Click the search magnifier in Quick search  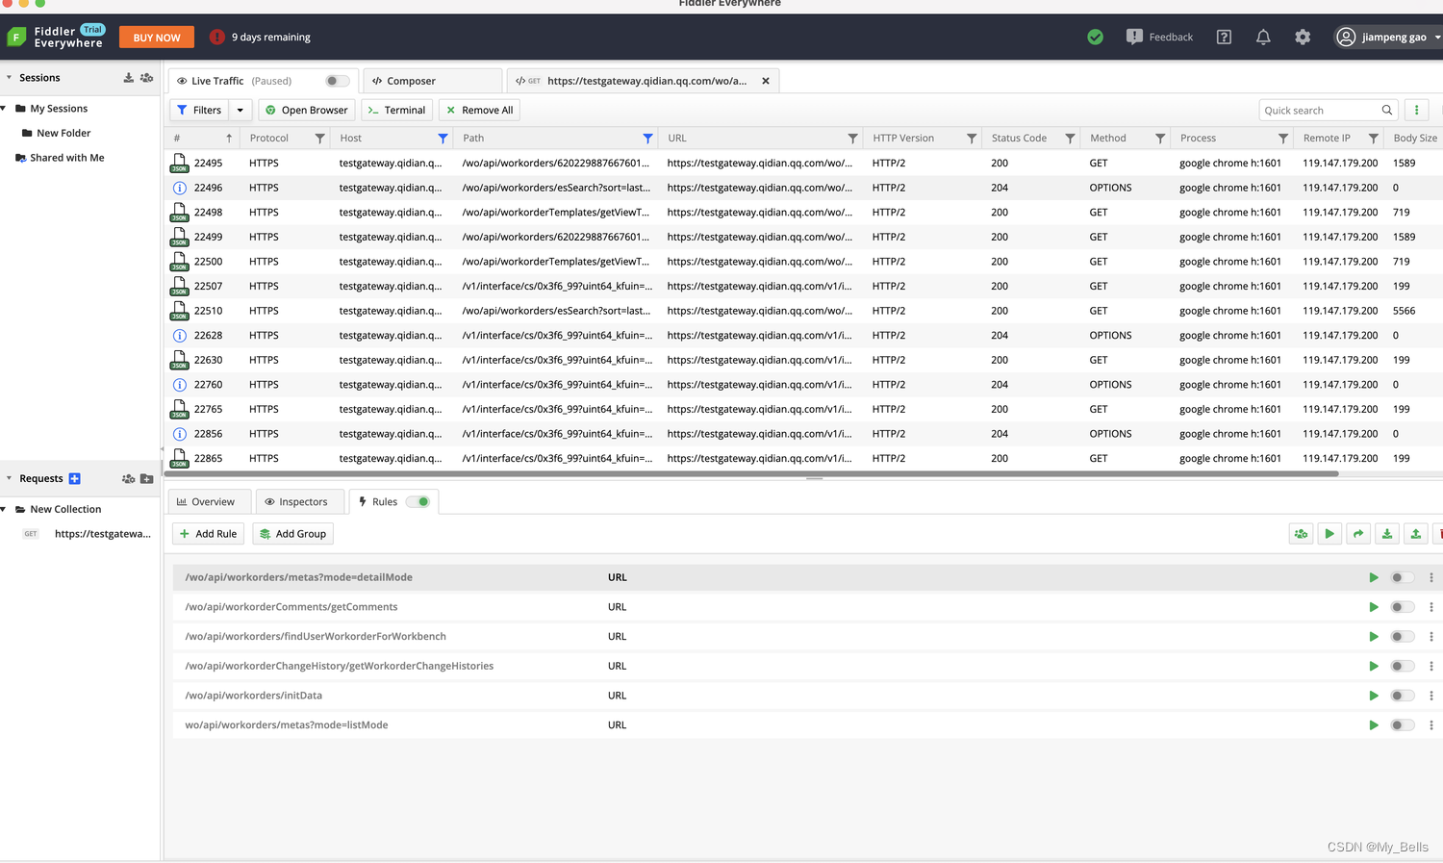(x=1387, y=110)
